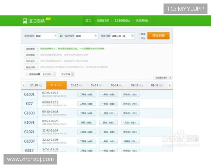Viewport: 211px width, 168px height.
Task: Click the 360抢票 train logo
Action: click(x=36, y=21)
